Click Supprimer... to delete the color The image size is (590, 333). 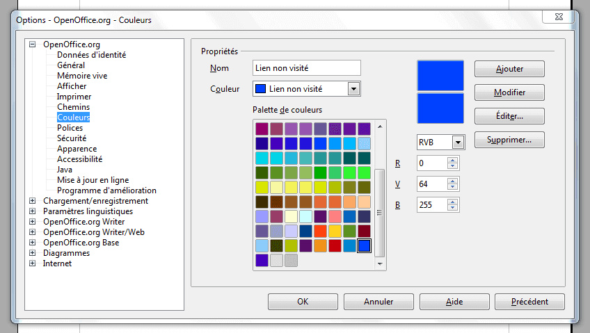click(509, 140)
